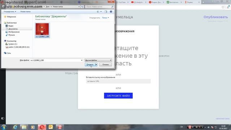Viewport: 231px width, 130px height.
Task: Open Outlook from the taskbar
Action: pyautogui.click(x=51, y=127)
